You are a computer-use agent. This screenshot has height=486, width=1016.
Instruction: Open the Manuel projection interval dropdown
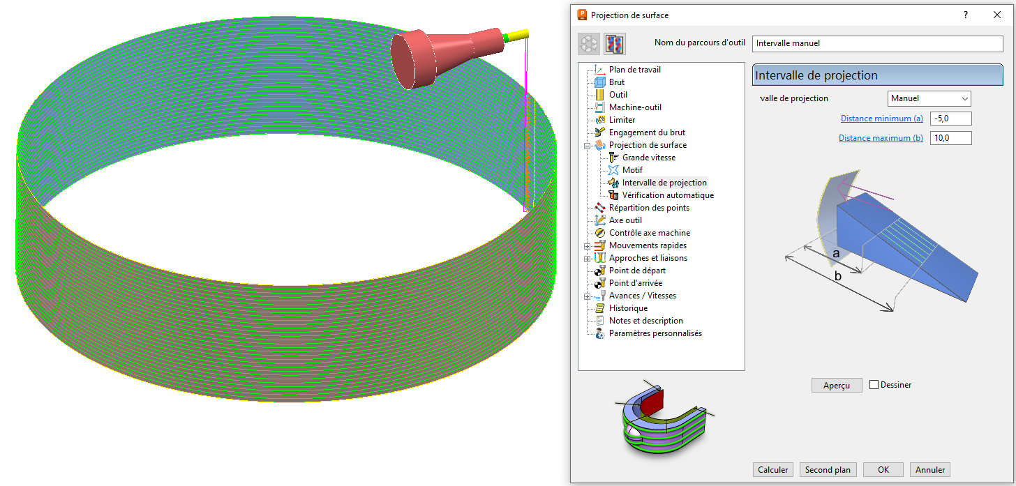(929, 98)
